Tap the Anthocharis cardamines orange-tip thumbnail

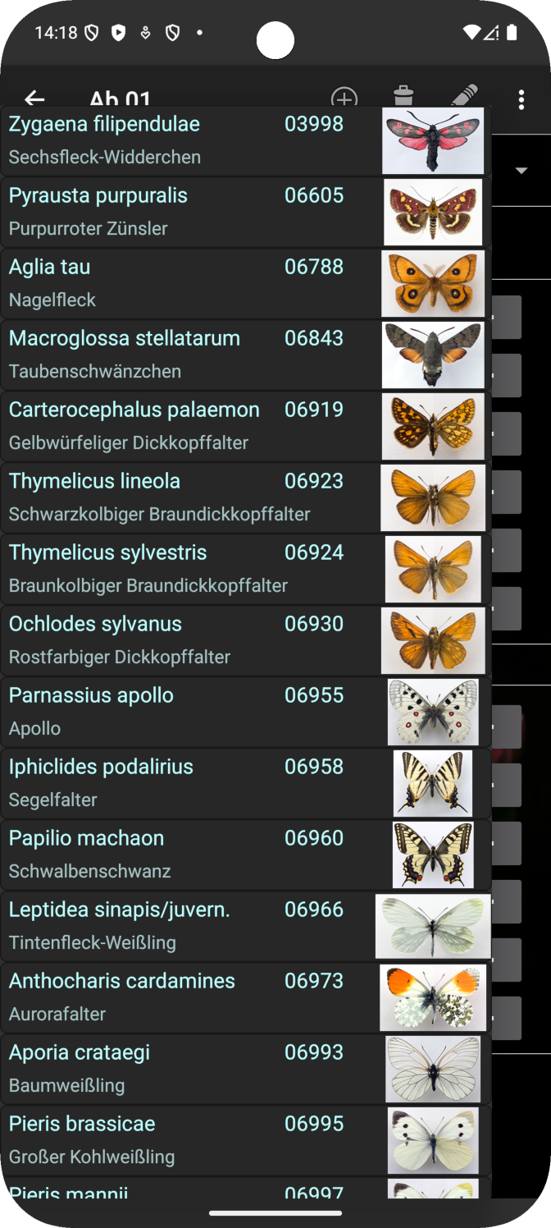(x=433, y=997)
